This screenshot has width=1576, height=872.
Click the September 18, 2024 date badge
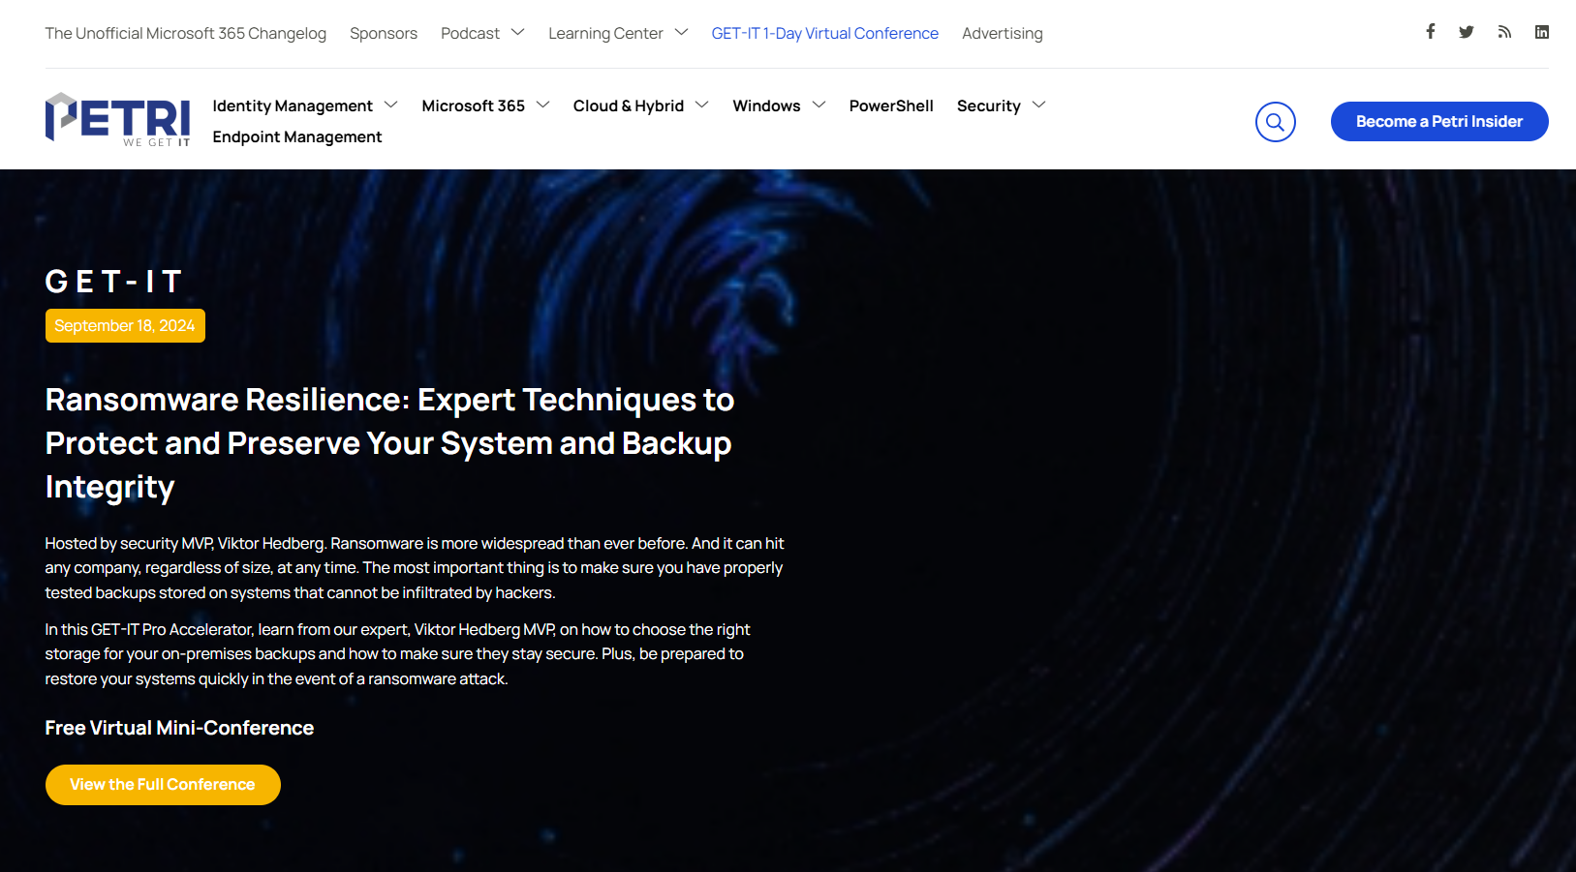pyautogui.click(x=125, y=325)
